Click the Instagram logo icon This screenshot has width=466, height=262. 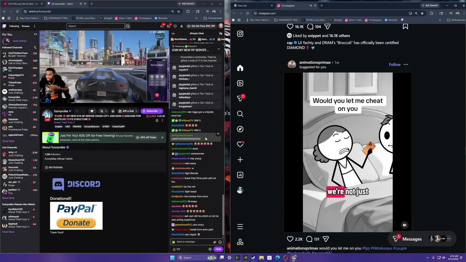pos(240,34)
